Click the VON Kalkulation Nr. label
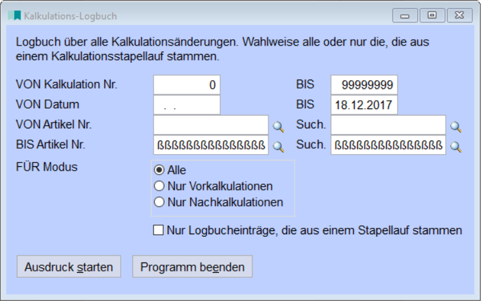 coord(67,84)
